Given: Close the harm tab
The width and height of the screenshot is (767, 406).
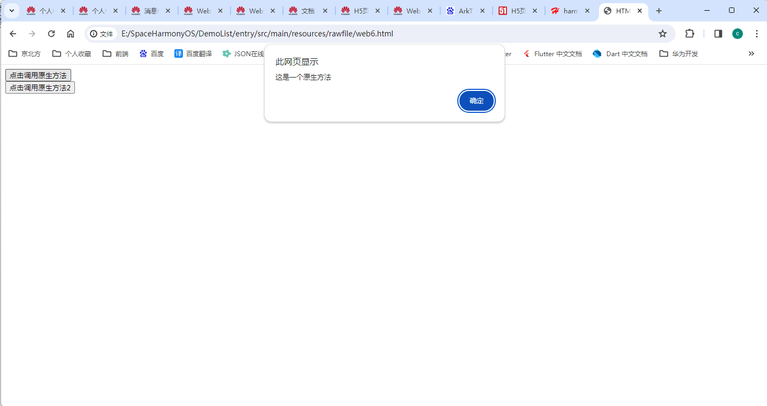Looking at the screenshot, I should tap(587, 11).
